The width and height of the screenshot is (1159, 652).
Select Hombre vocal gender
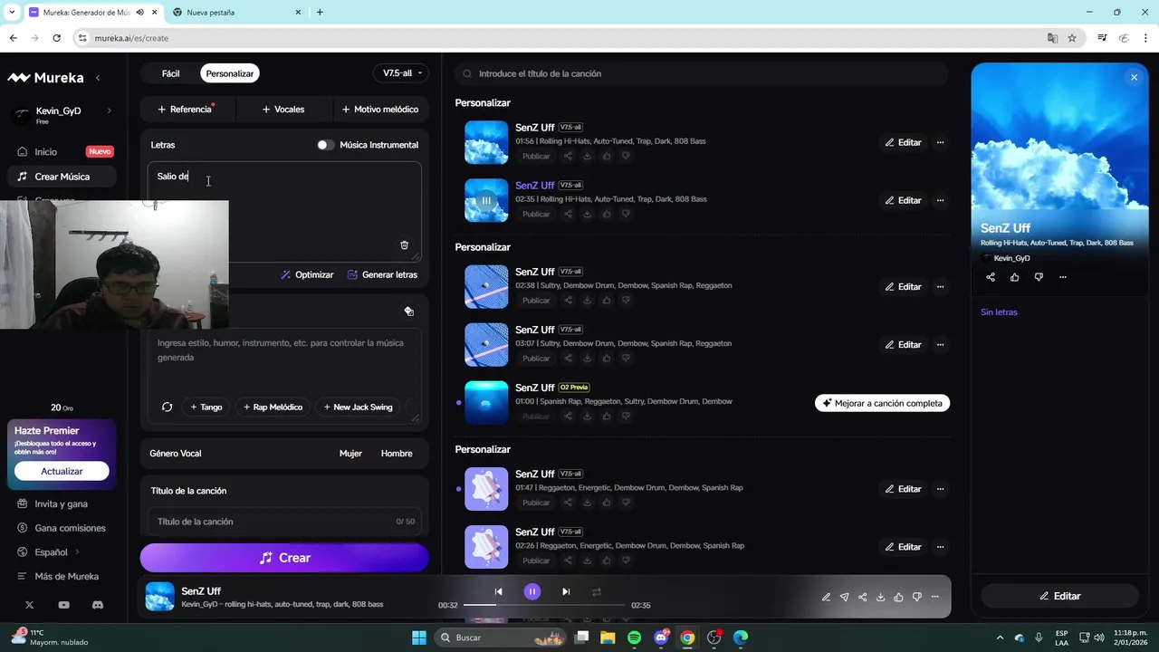[x=397, y=454]
